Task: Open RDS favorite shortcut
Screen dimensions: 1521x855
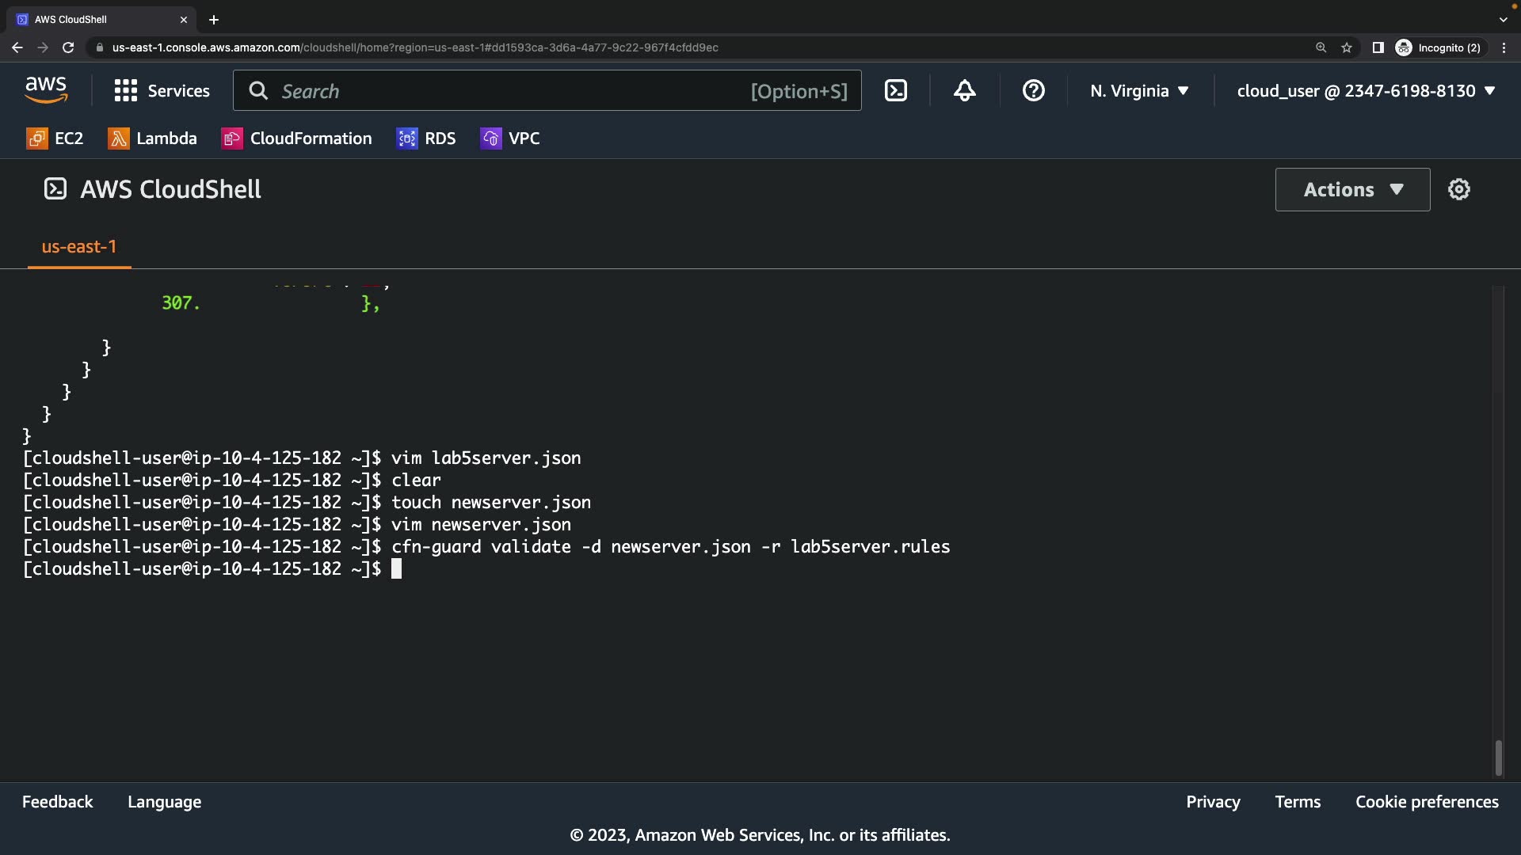Action: (426, 139)
